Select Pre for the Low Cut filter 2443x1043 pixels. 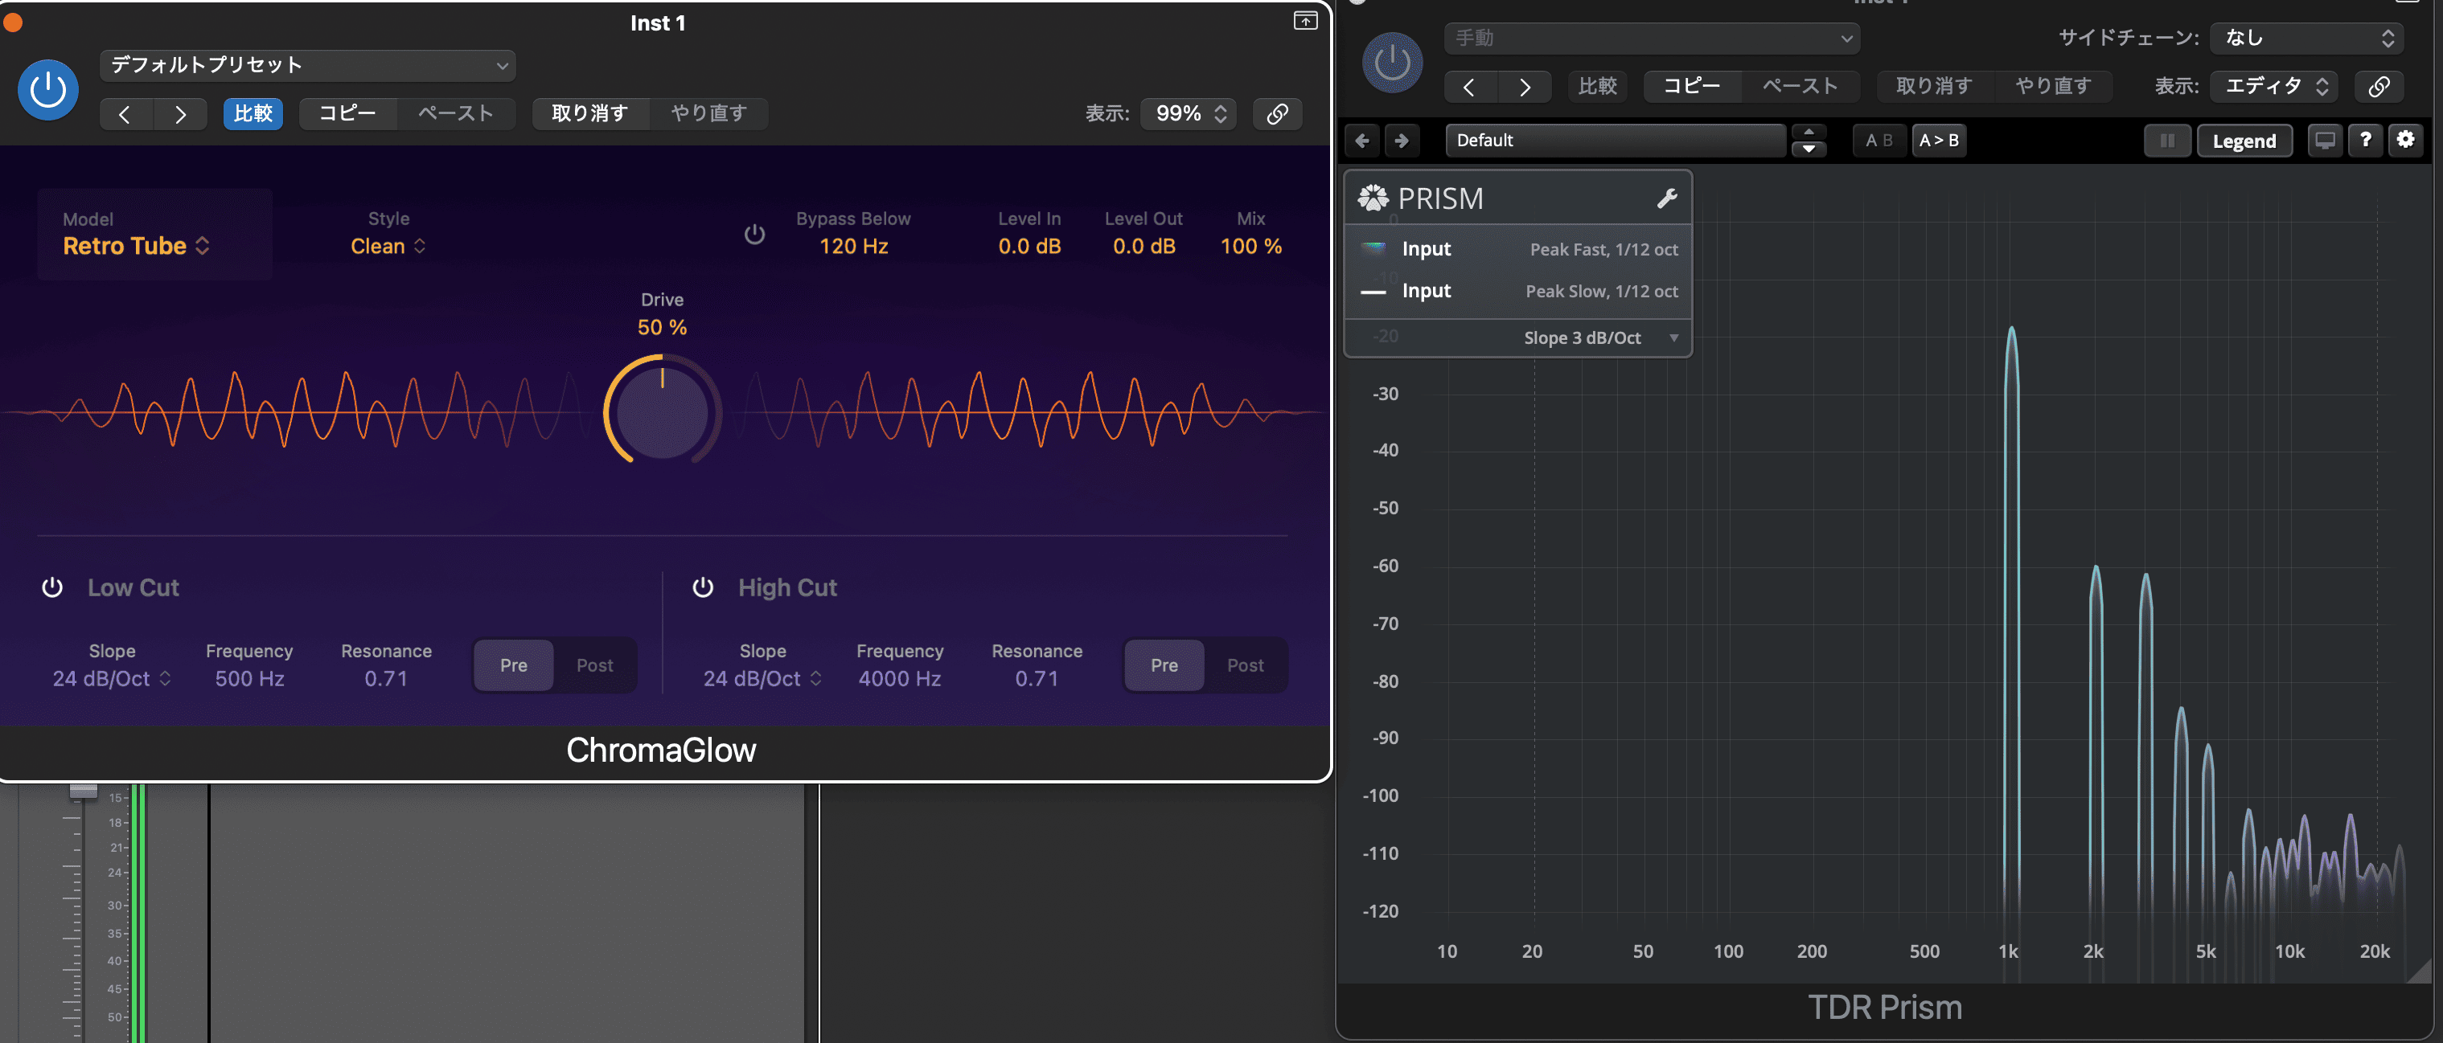(514, 665)
